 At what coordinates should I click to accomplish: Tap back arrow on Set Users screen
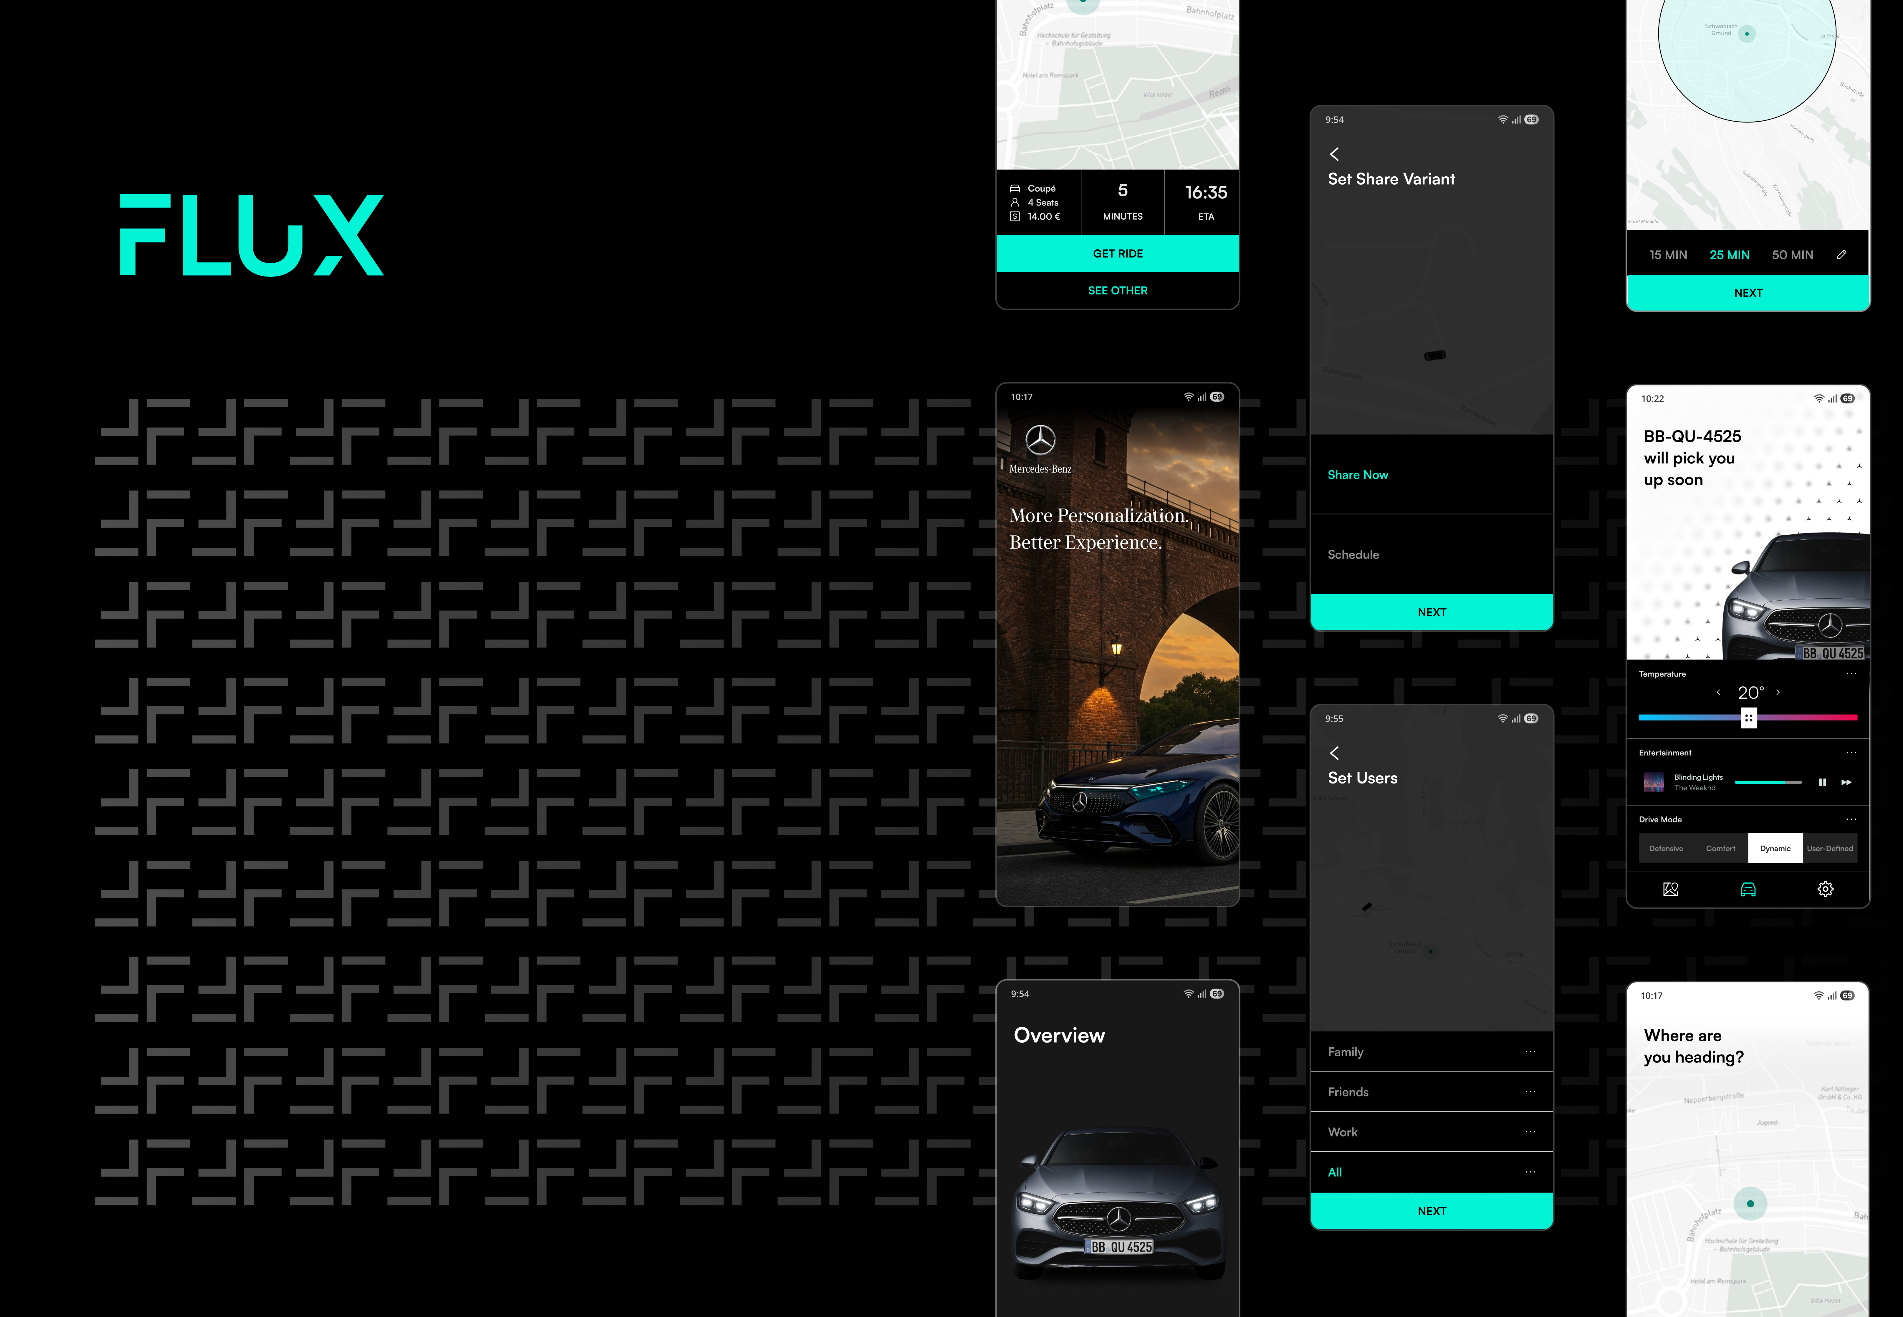pos(1334,753)
